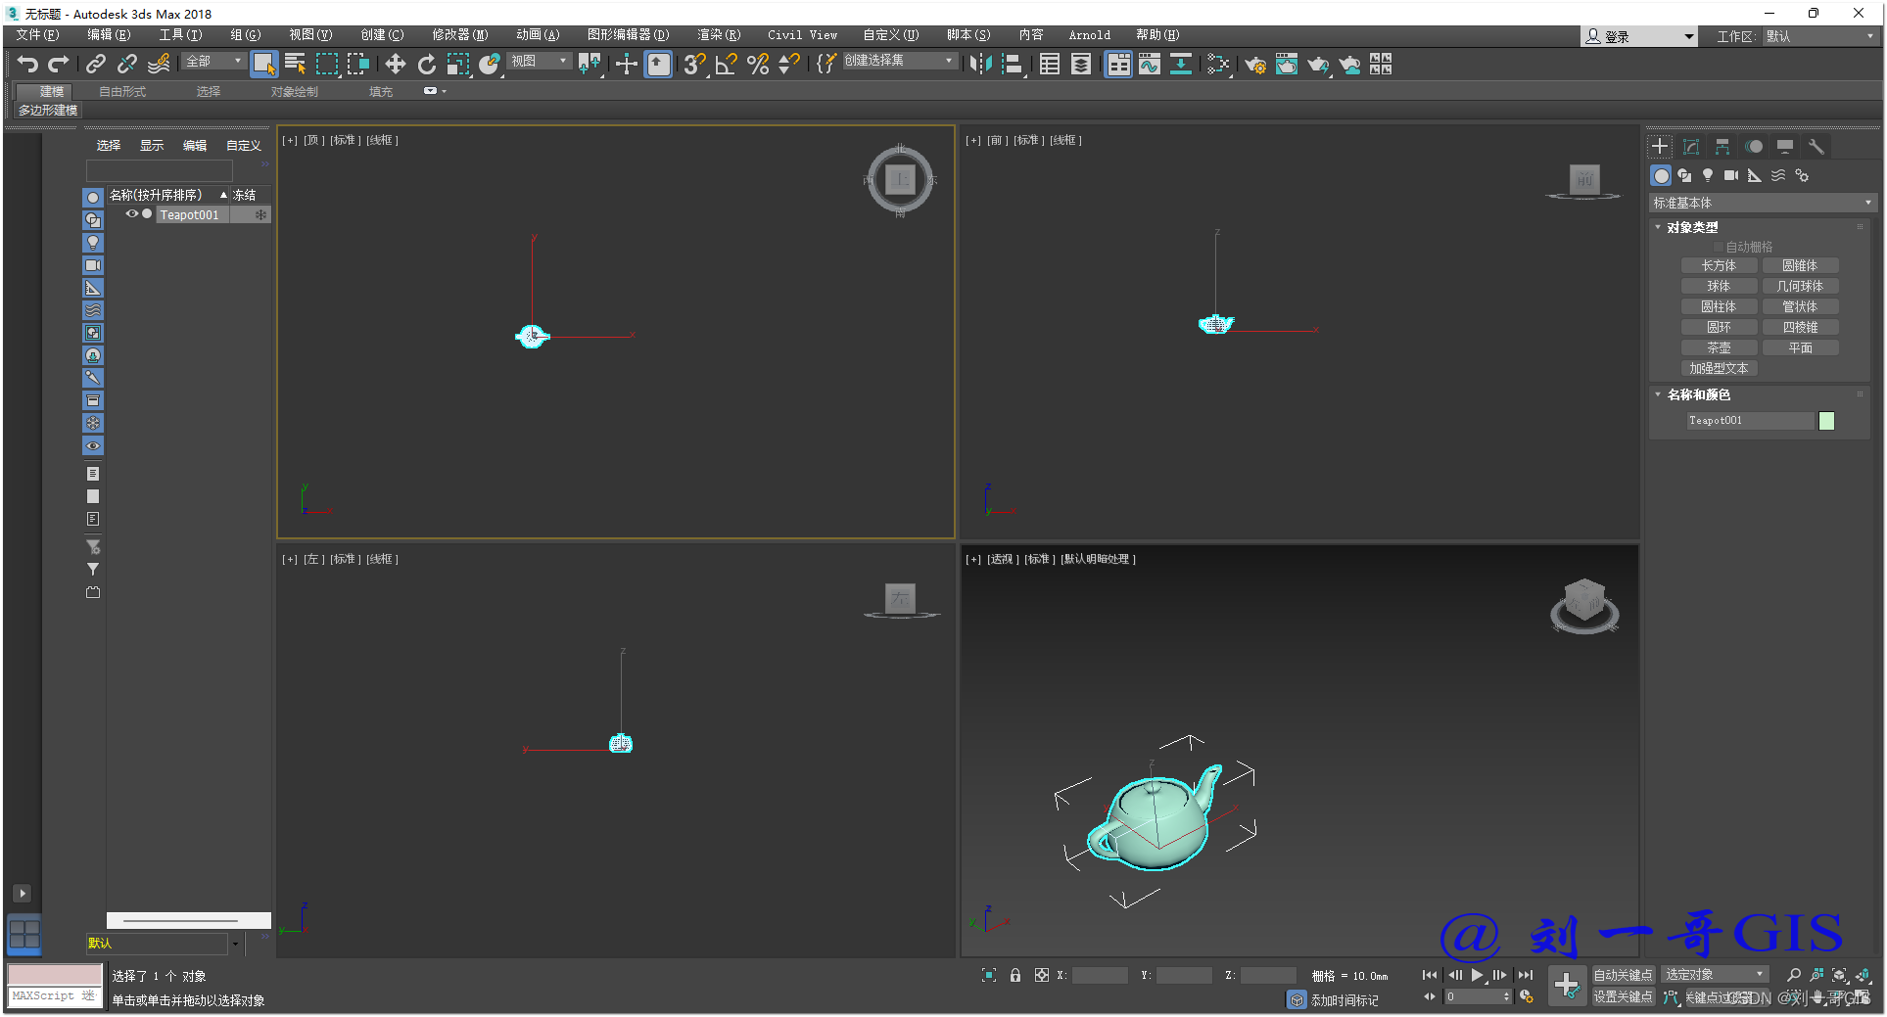Viewport: 1887px width, 1017px height.
Task: Open the Layer Explorer icon
Action: tap(1080, 65)
